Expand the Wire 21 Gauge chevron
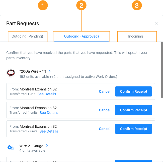This screenshot has width=163, height=162. (47, 146)
